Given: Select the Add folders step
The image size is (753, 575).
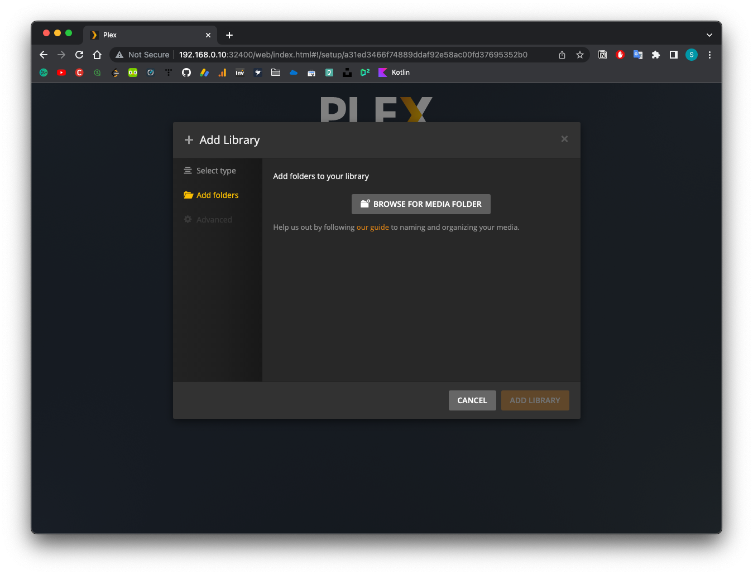Looking at the screenshot, I should coord(211,195).
